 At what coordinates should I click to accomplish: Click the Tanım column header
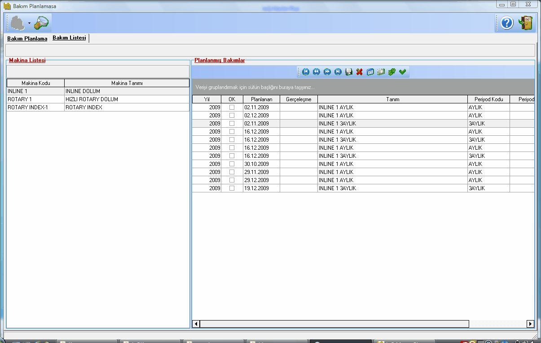pyautogui.click(x=392, y=99)
